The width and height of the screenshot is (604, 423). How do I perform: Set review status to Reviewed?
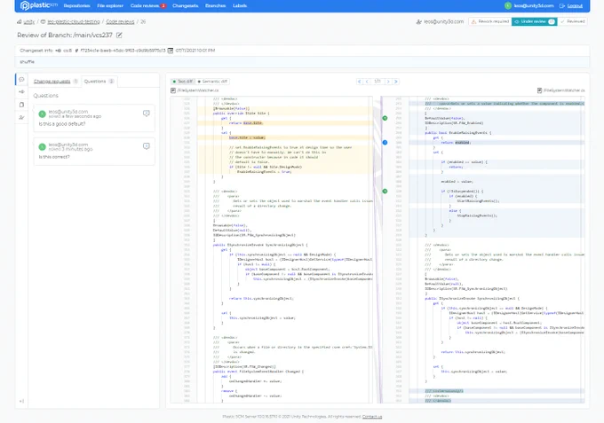tap(572, 21)
